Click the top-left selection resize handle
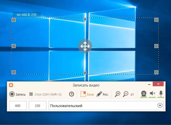Viewport: 171px width, 125px height. click(14, 20)
